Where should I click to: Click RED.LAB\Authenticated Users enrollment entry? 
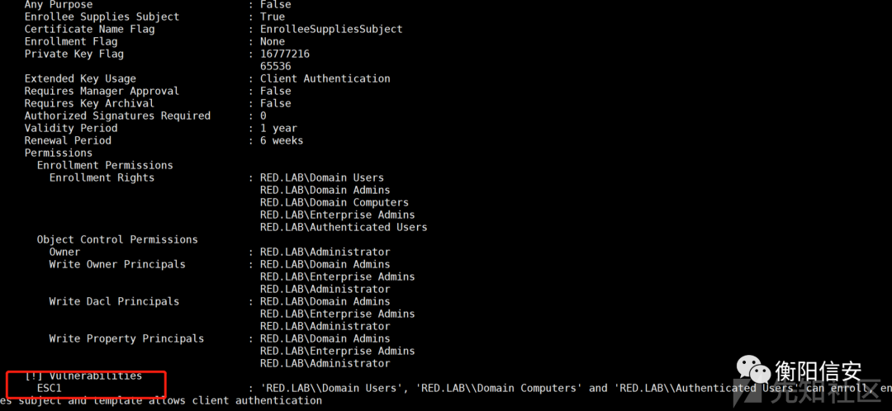click(344, 228)
